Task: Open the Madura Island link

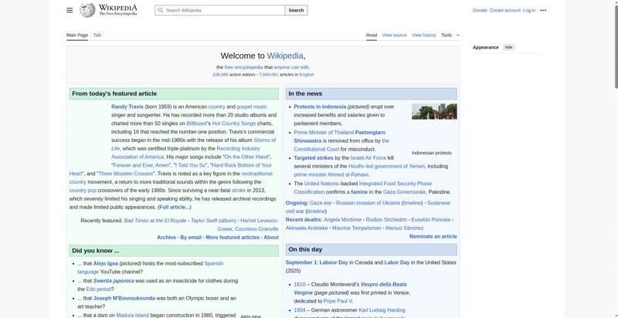Action: 132,315
